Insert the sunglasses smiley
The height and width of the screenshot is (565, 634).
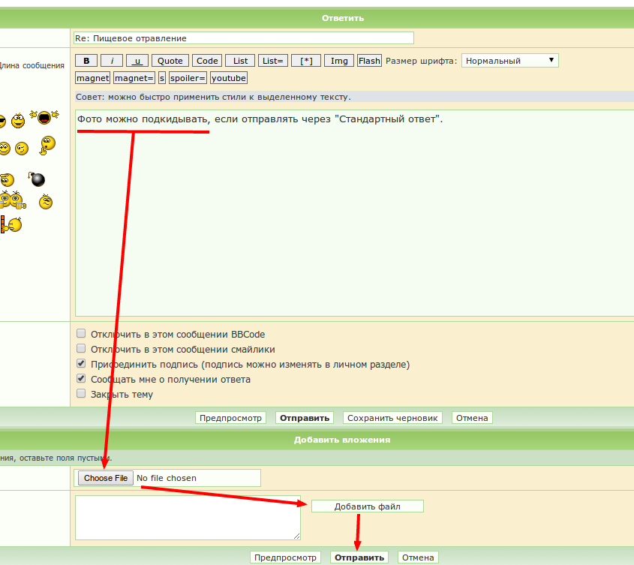pos(2,121)
